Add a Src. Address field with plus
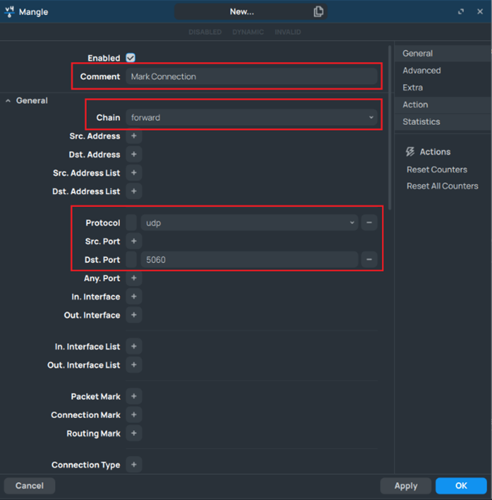Viewport: 492px width, 500px height. pyautogui.click(x=134, y=136)
